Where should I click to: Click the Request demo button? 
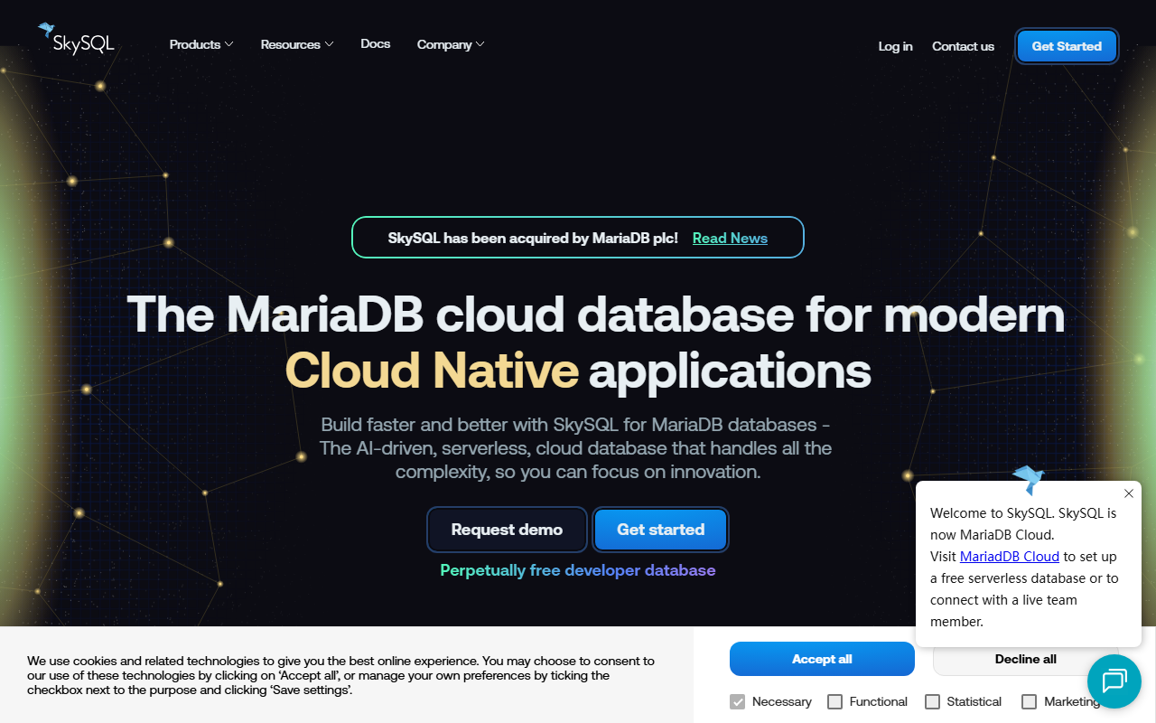(x=507, y=530)
